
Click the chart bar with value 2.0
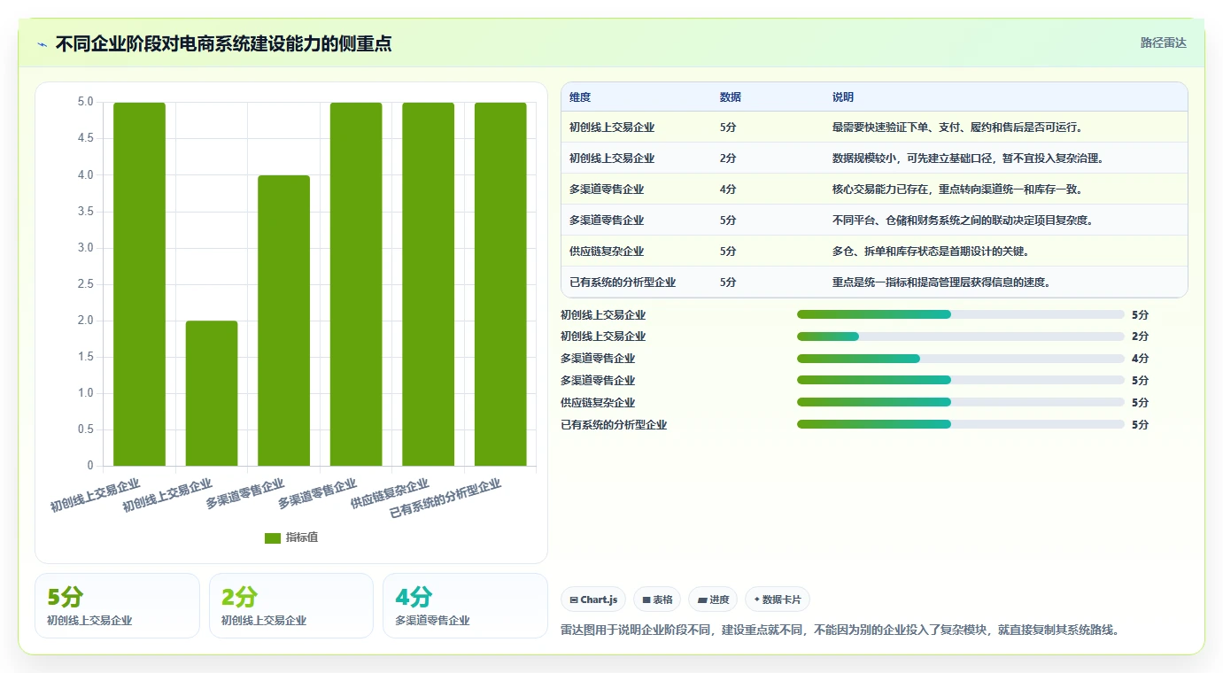pyautogui.click(x=212, y=393)
